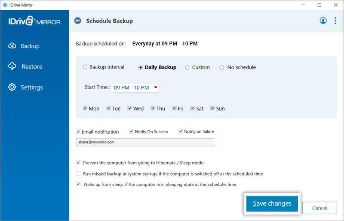
Task: Open the Backup section in sidebar
Action: (x=30, y=46)
